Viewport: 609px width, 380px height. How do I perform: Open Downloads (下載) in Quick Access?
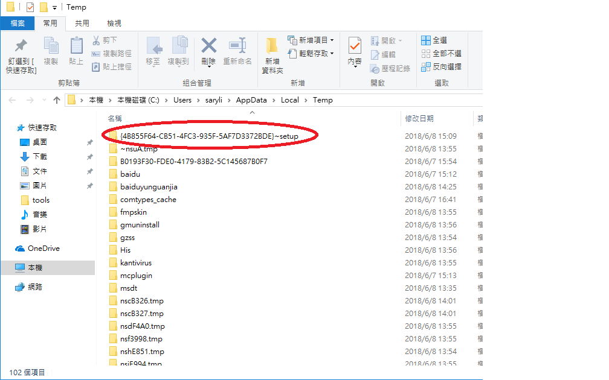(x=34, y=157)
